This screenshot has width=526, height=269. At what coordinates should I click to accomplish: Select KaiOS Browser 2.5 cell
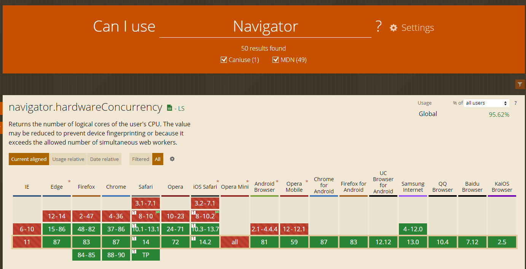click(502, 242)
